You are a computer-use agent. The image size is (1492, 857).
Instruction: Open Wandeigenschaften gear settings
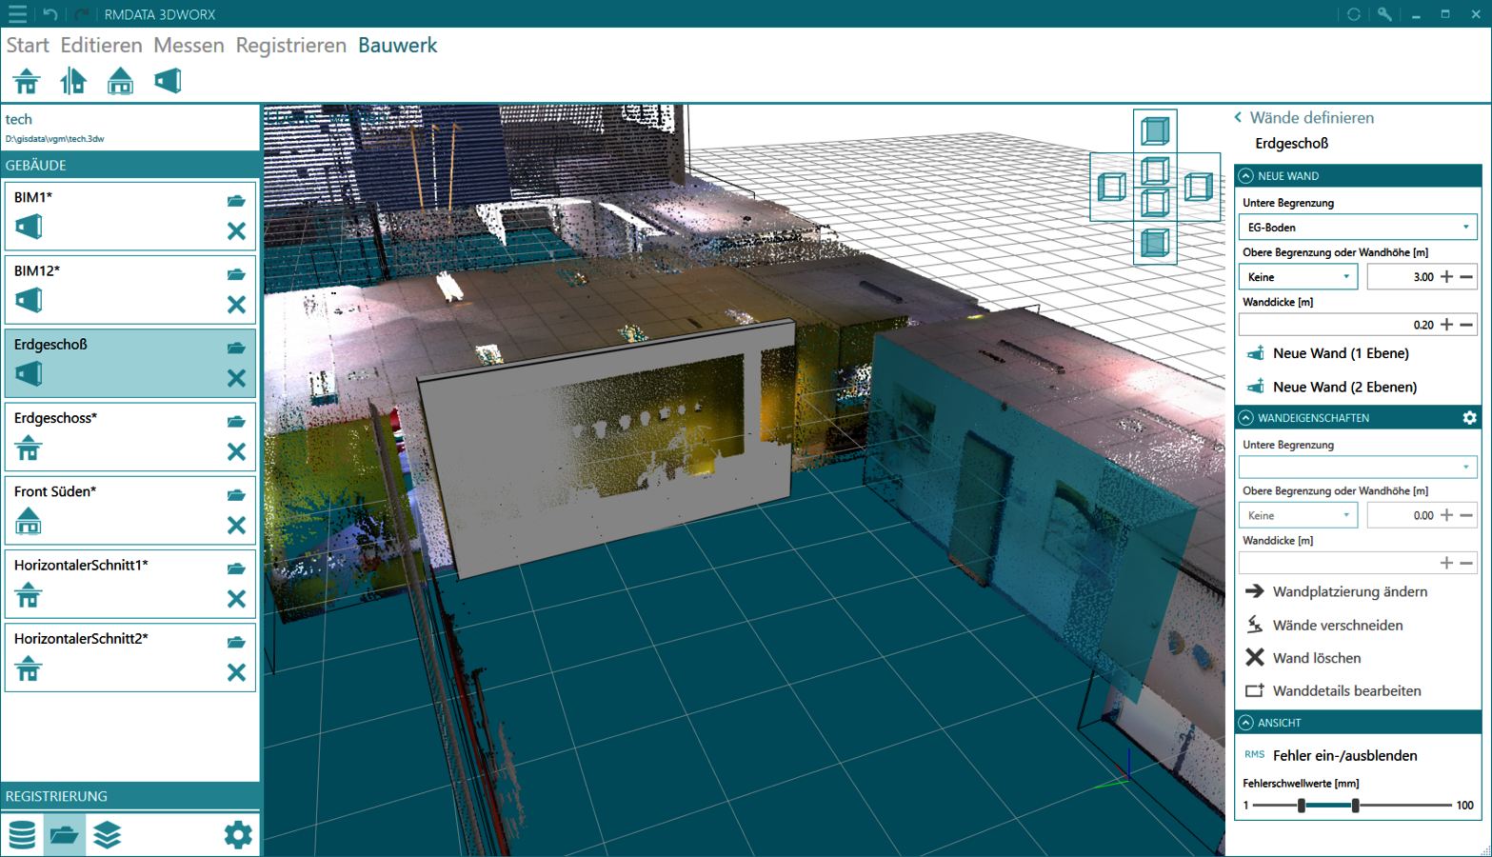pos(1469,418)
